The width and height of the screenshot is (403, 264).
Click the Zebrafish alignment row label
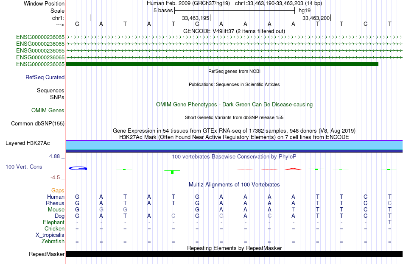pos(53,242)
